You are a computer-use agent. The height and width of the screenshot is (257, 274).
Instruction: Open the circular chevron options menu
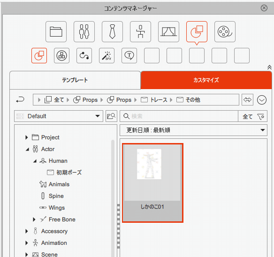(262, 100)
